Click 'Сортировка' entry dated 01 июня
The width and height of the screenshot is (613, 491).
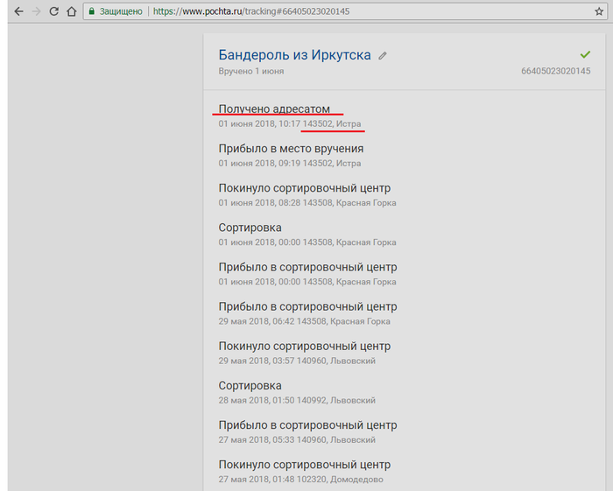(x=250, y=228)
